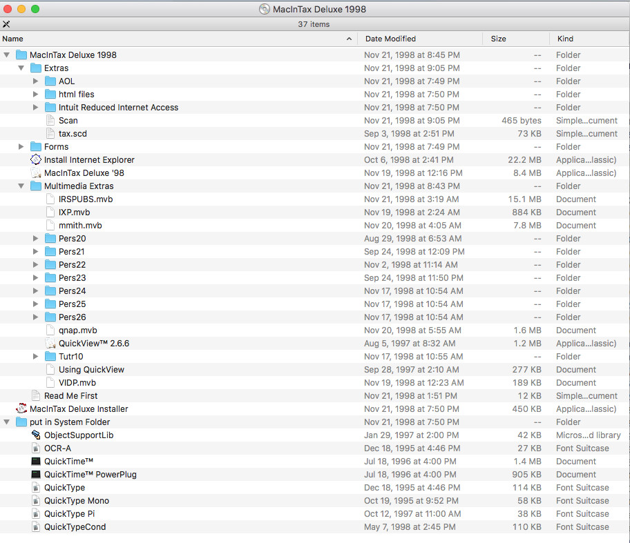Select the 'Oct 19, 1995 at 9:52 PM' date

pos(411,501)
